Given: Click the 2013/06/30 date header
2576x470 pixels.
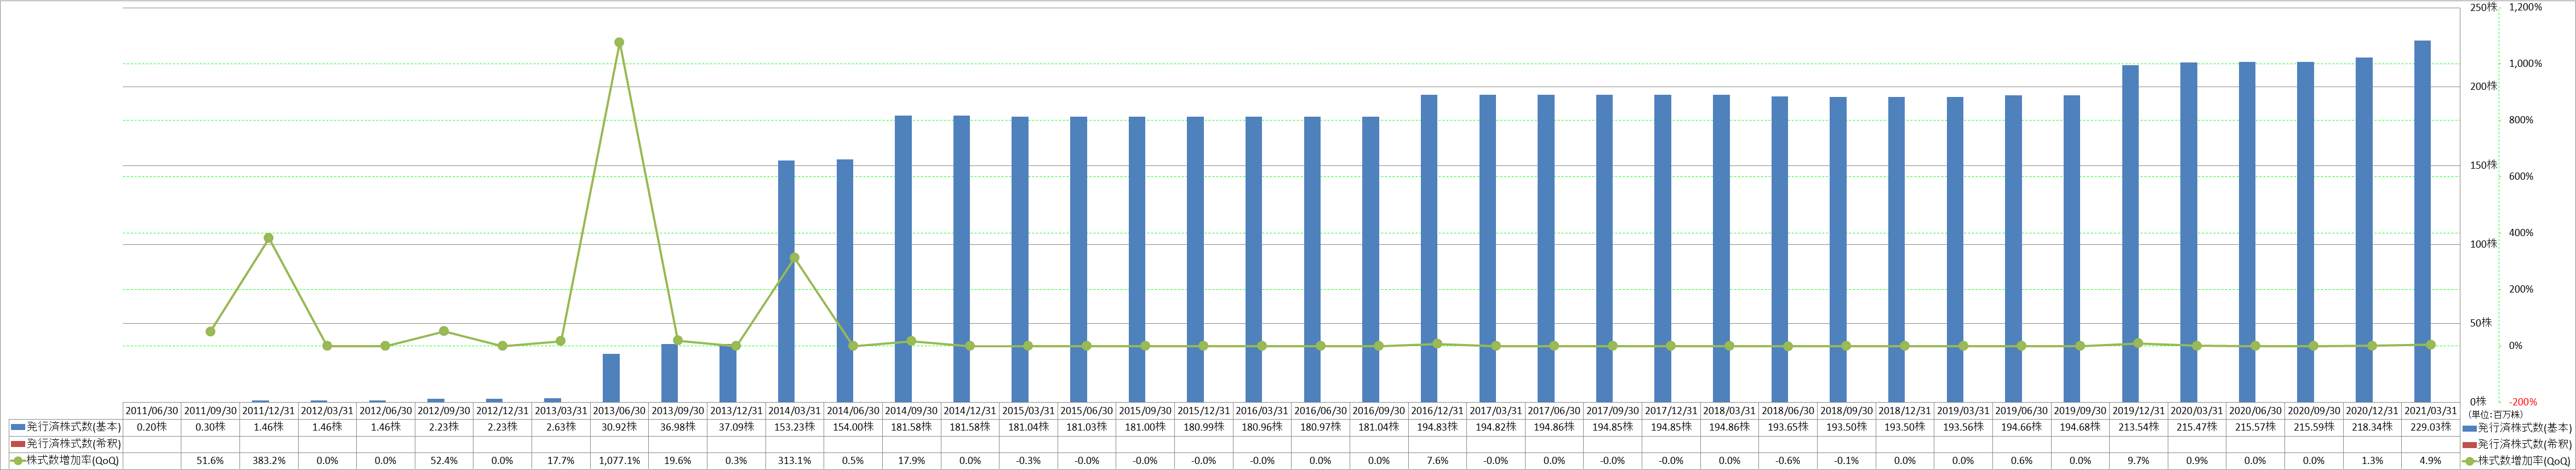Looking at the screenshot, I should click(619, 411).
